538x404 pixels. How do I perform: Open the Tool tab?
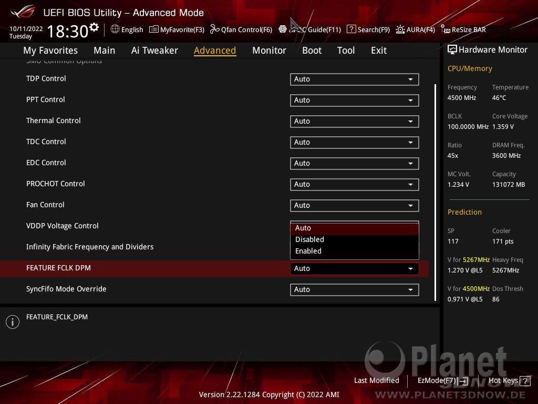click(346, 50)
